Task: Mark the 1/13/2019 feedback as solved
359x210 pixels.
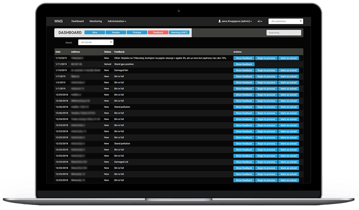Action: (x=288, y=58)
